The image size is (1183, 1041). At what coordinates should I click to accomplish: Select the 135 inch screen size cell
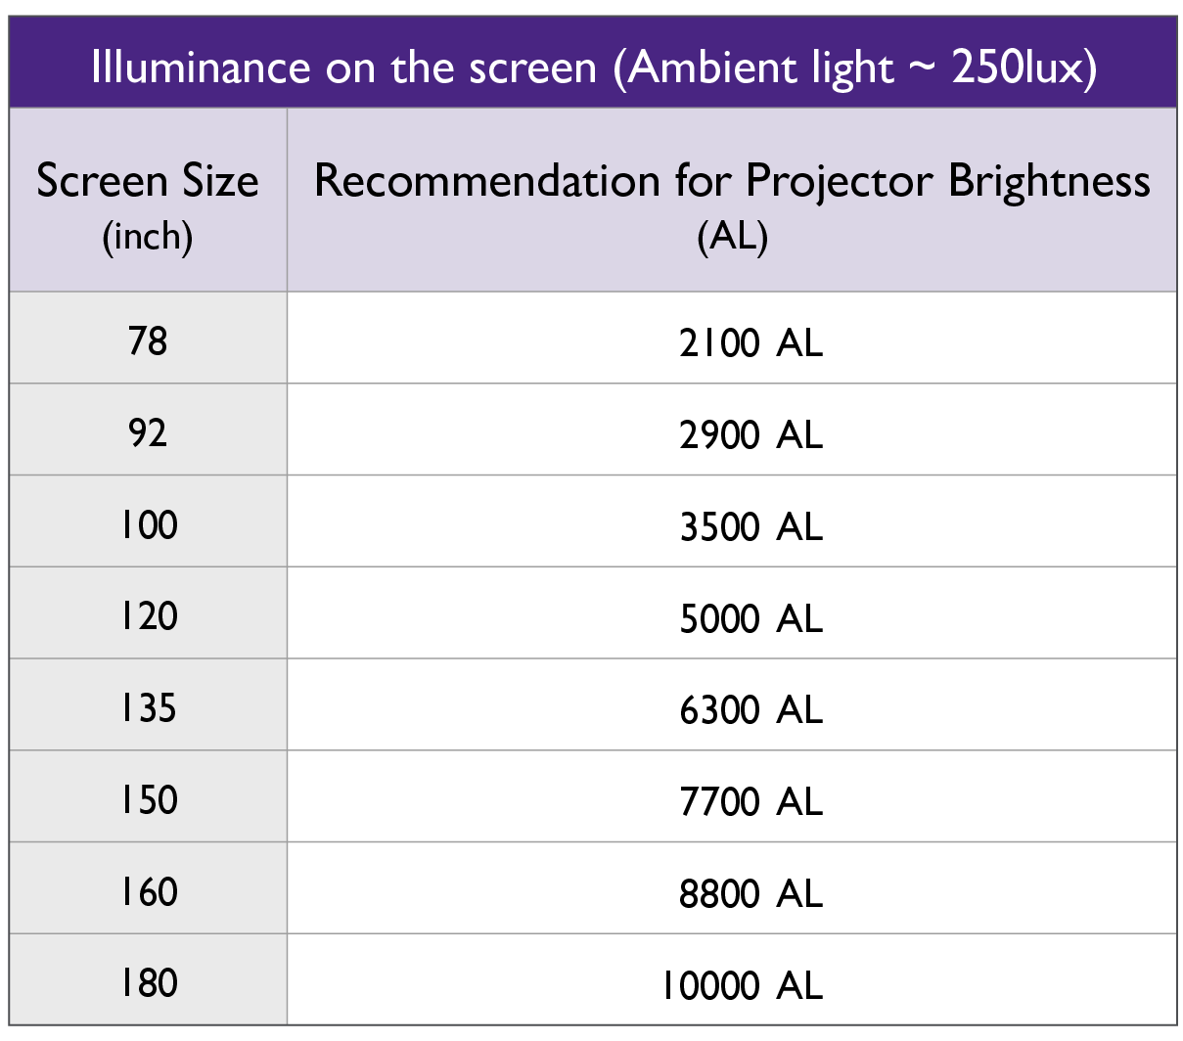(148, 707)
